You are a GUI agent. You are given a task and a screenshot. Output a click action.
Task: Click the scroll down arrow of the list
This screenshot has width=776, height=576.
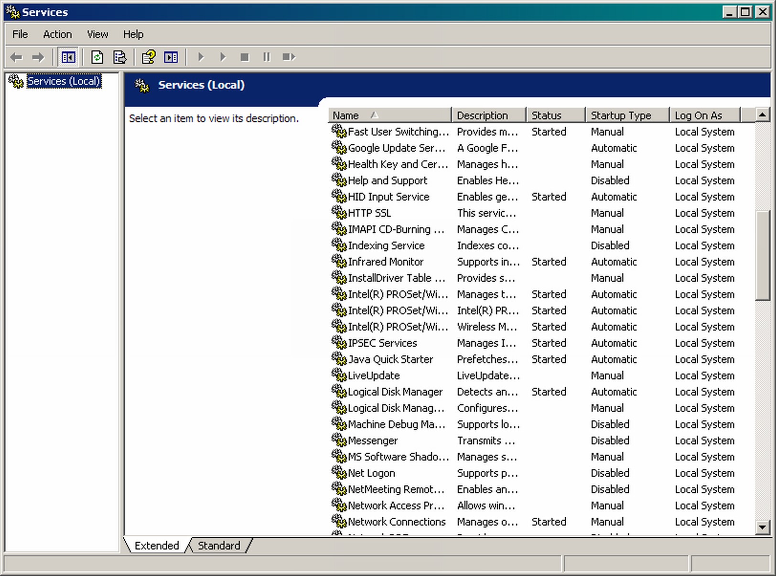pyautogui.click(x=762, y=527)
